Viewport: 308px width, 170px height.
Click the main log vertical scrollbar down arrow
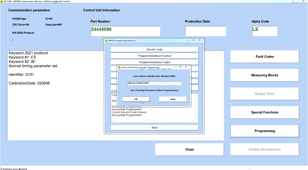click(222, 136)
